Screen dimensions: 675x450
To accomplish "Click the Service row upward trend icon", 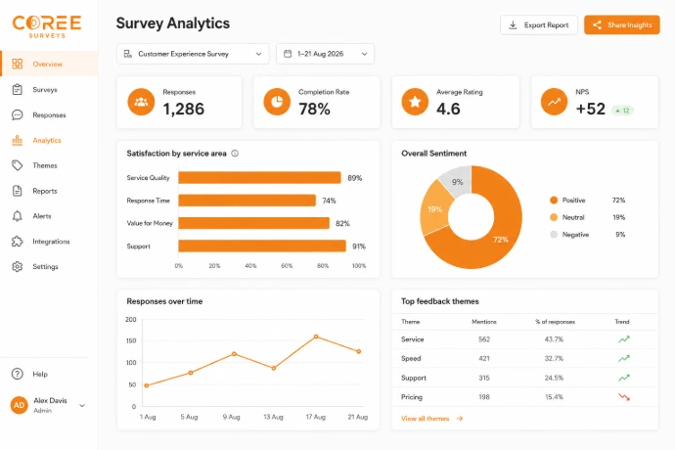I will click(x=624, y=339).
